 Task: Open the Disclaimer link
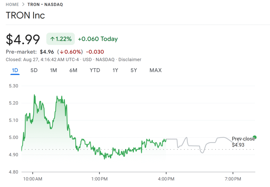[130, 60]
